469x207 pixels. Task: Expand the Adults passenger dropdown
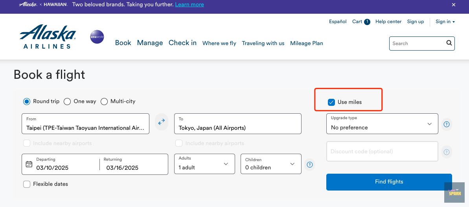pos(204,164)
